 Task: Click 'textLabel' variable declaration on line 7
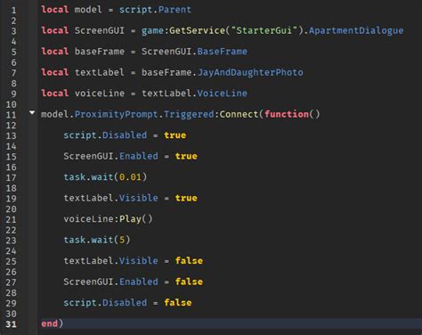coord(100,72)
